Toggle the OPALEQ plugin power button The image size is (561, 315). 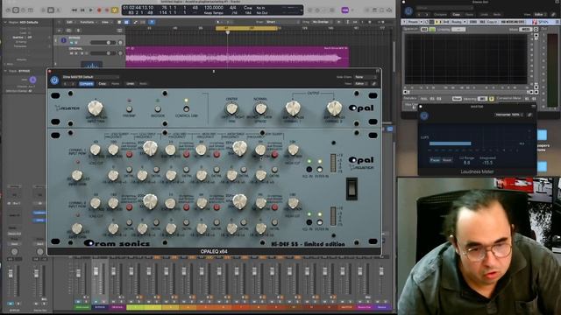pyautogui.click(x=54, y=80)
